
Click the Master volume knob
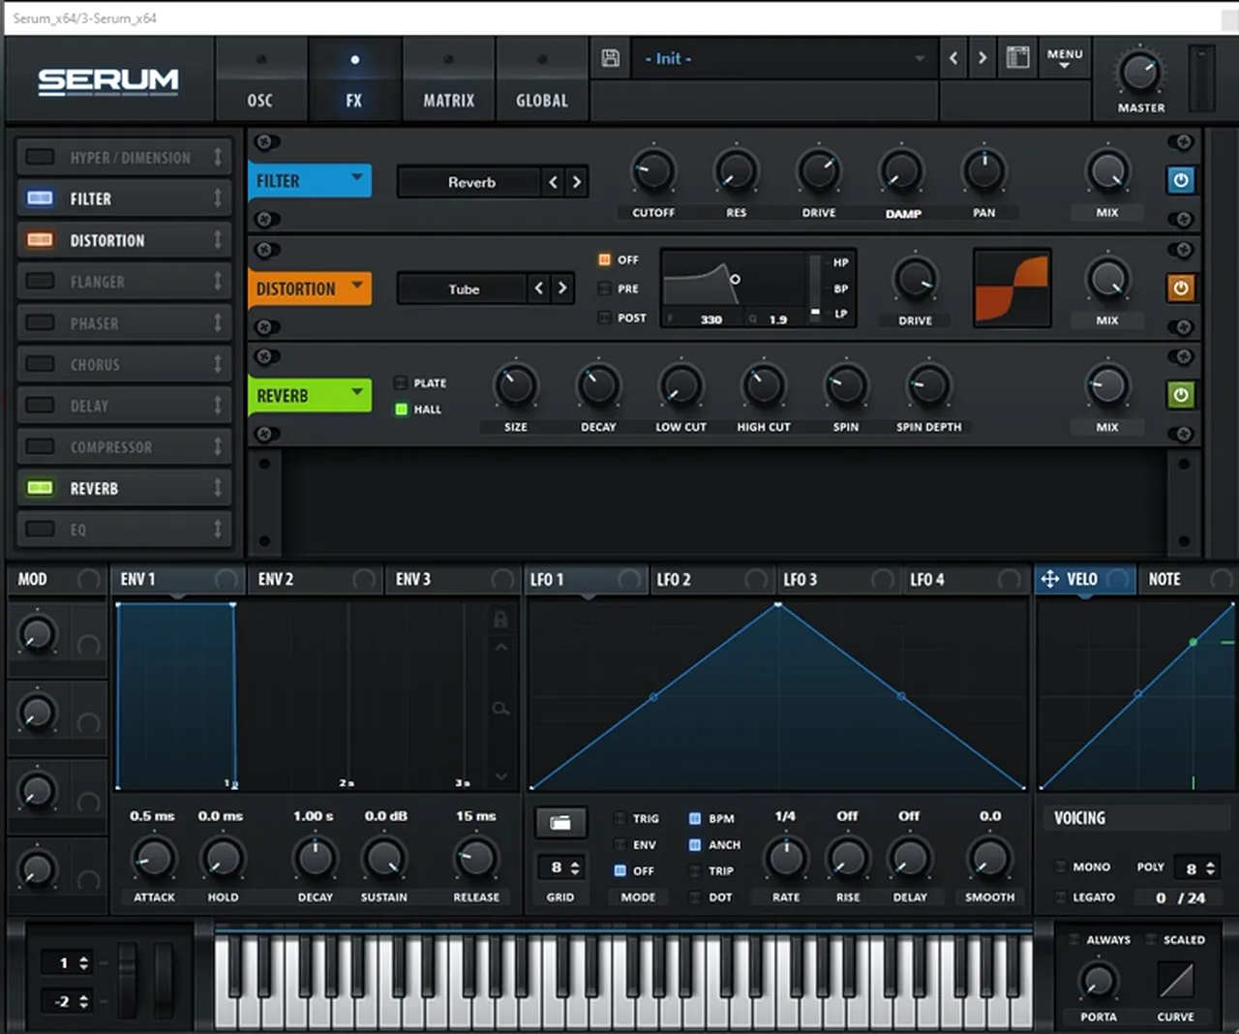(1140, 72)
